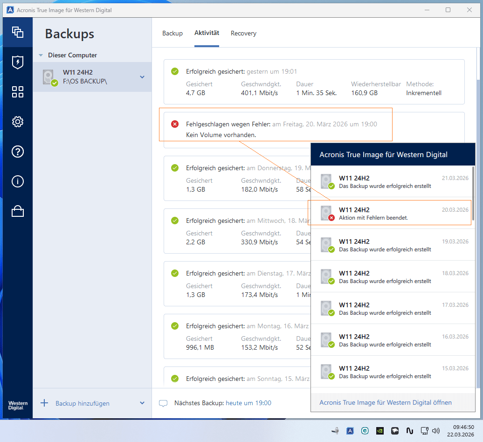Screen dimensions: 483x442
Task: Click the Kein Volume vorhanden message
Action: pos(221,135)
